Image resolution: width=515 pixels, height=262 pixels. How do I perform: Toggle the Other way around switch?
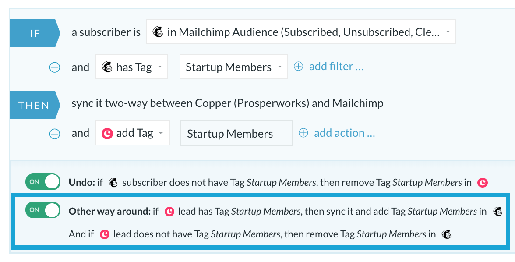(x=43, y=210)
